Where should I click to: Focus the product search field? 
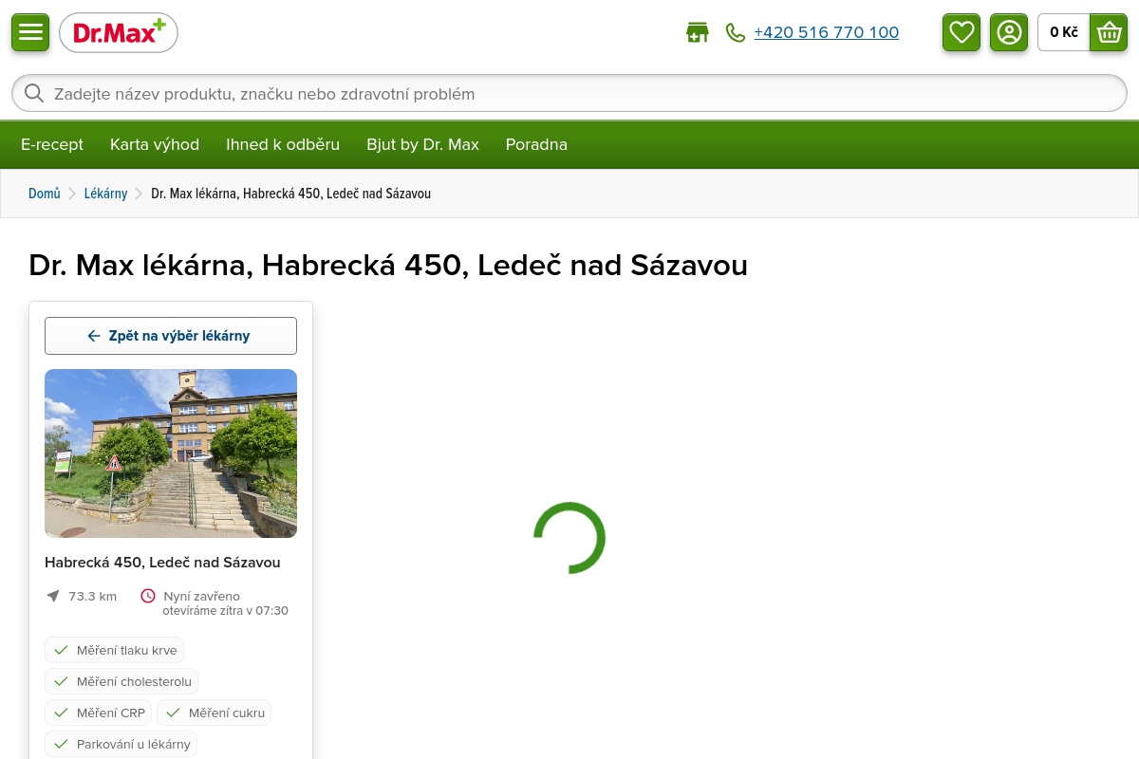point(569,93)
